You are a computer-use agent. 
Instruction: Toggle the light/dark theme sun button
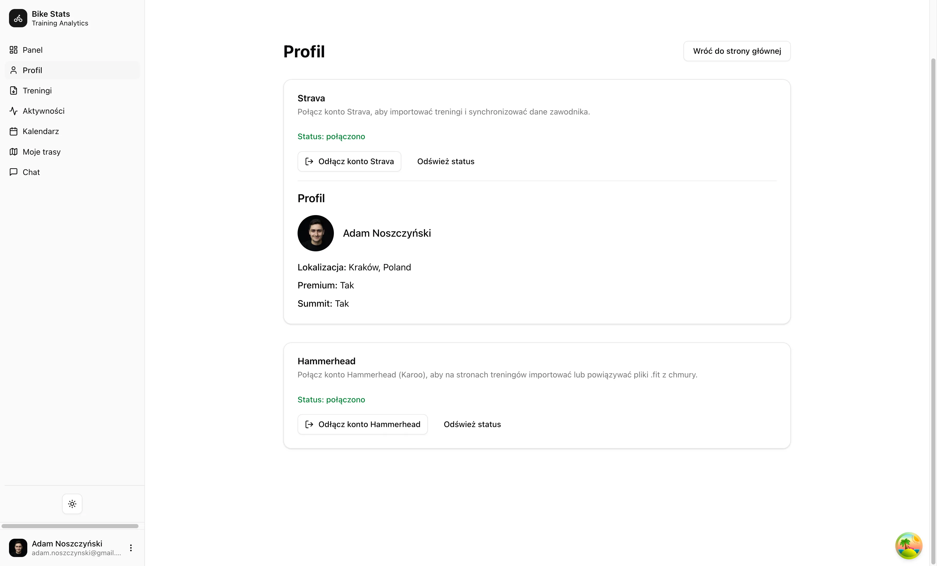(72, 504)
